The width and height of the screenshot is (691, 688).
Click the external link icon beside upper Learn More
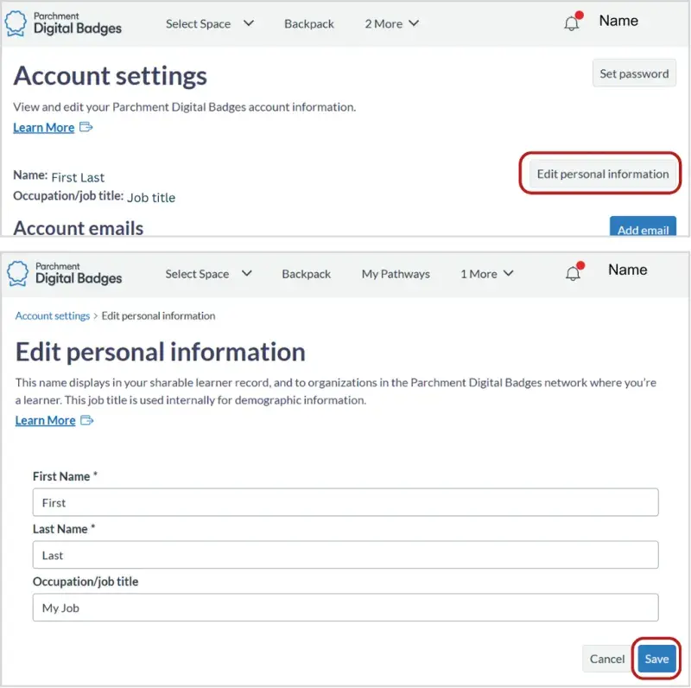click(x=84, y=127)
